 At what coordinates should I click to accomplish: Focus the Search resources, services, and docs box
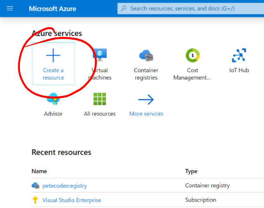(x=191, y=8)
